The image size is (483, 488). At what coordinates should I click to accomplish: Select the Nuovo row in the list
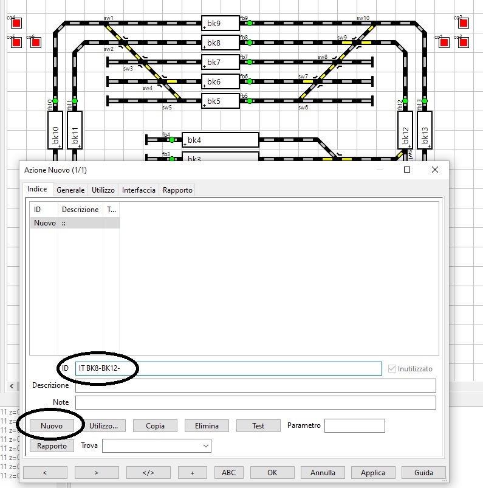45,223
